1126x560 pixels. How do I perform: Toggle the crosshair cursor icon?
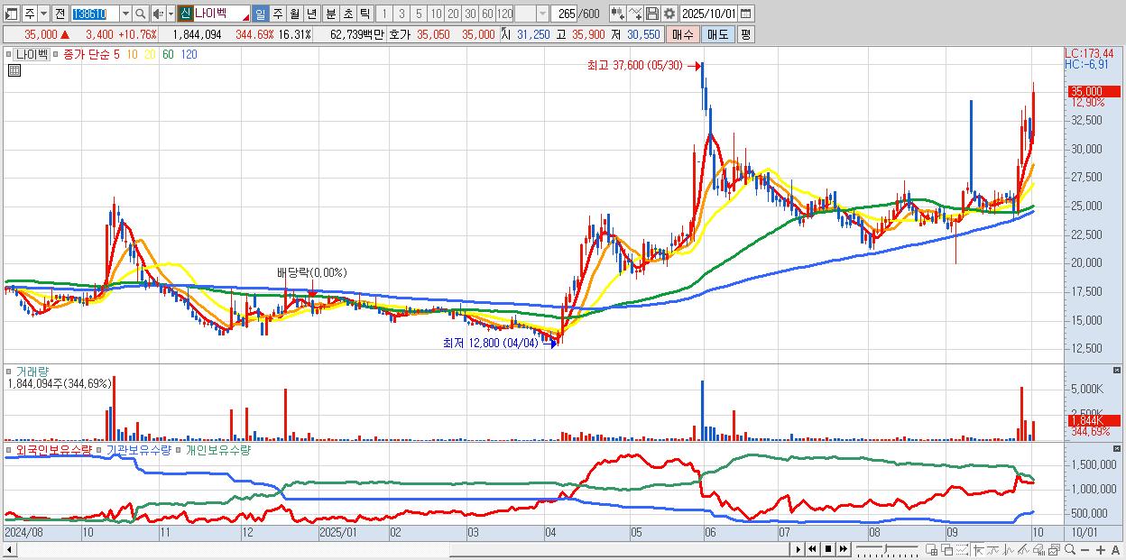click(978, 549)
